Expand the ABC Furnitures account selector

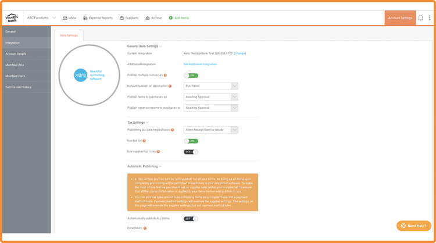click(x=41, y=18)
